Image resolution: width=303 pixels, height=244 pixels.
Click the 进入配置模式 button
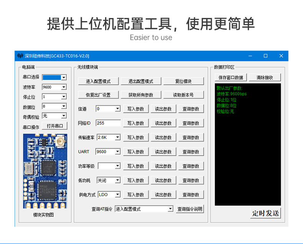click(98, 81)
